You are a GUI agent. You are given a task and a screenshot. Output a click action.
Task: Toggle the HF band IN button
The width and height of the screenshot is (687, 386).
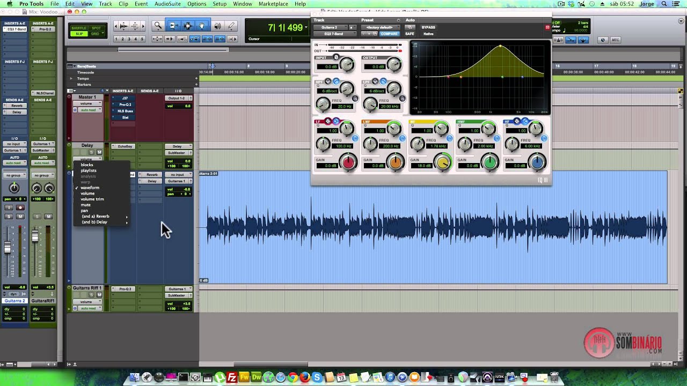tap(544, 138)
